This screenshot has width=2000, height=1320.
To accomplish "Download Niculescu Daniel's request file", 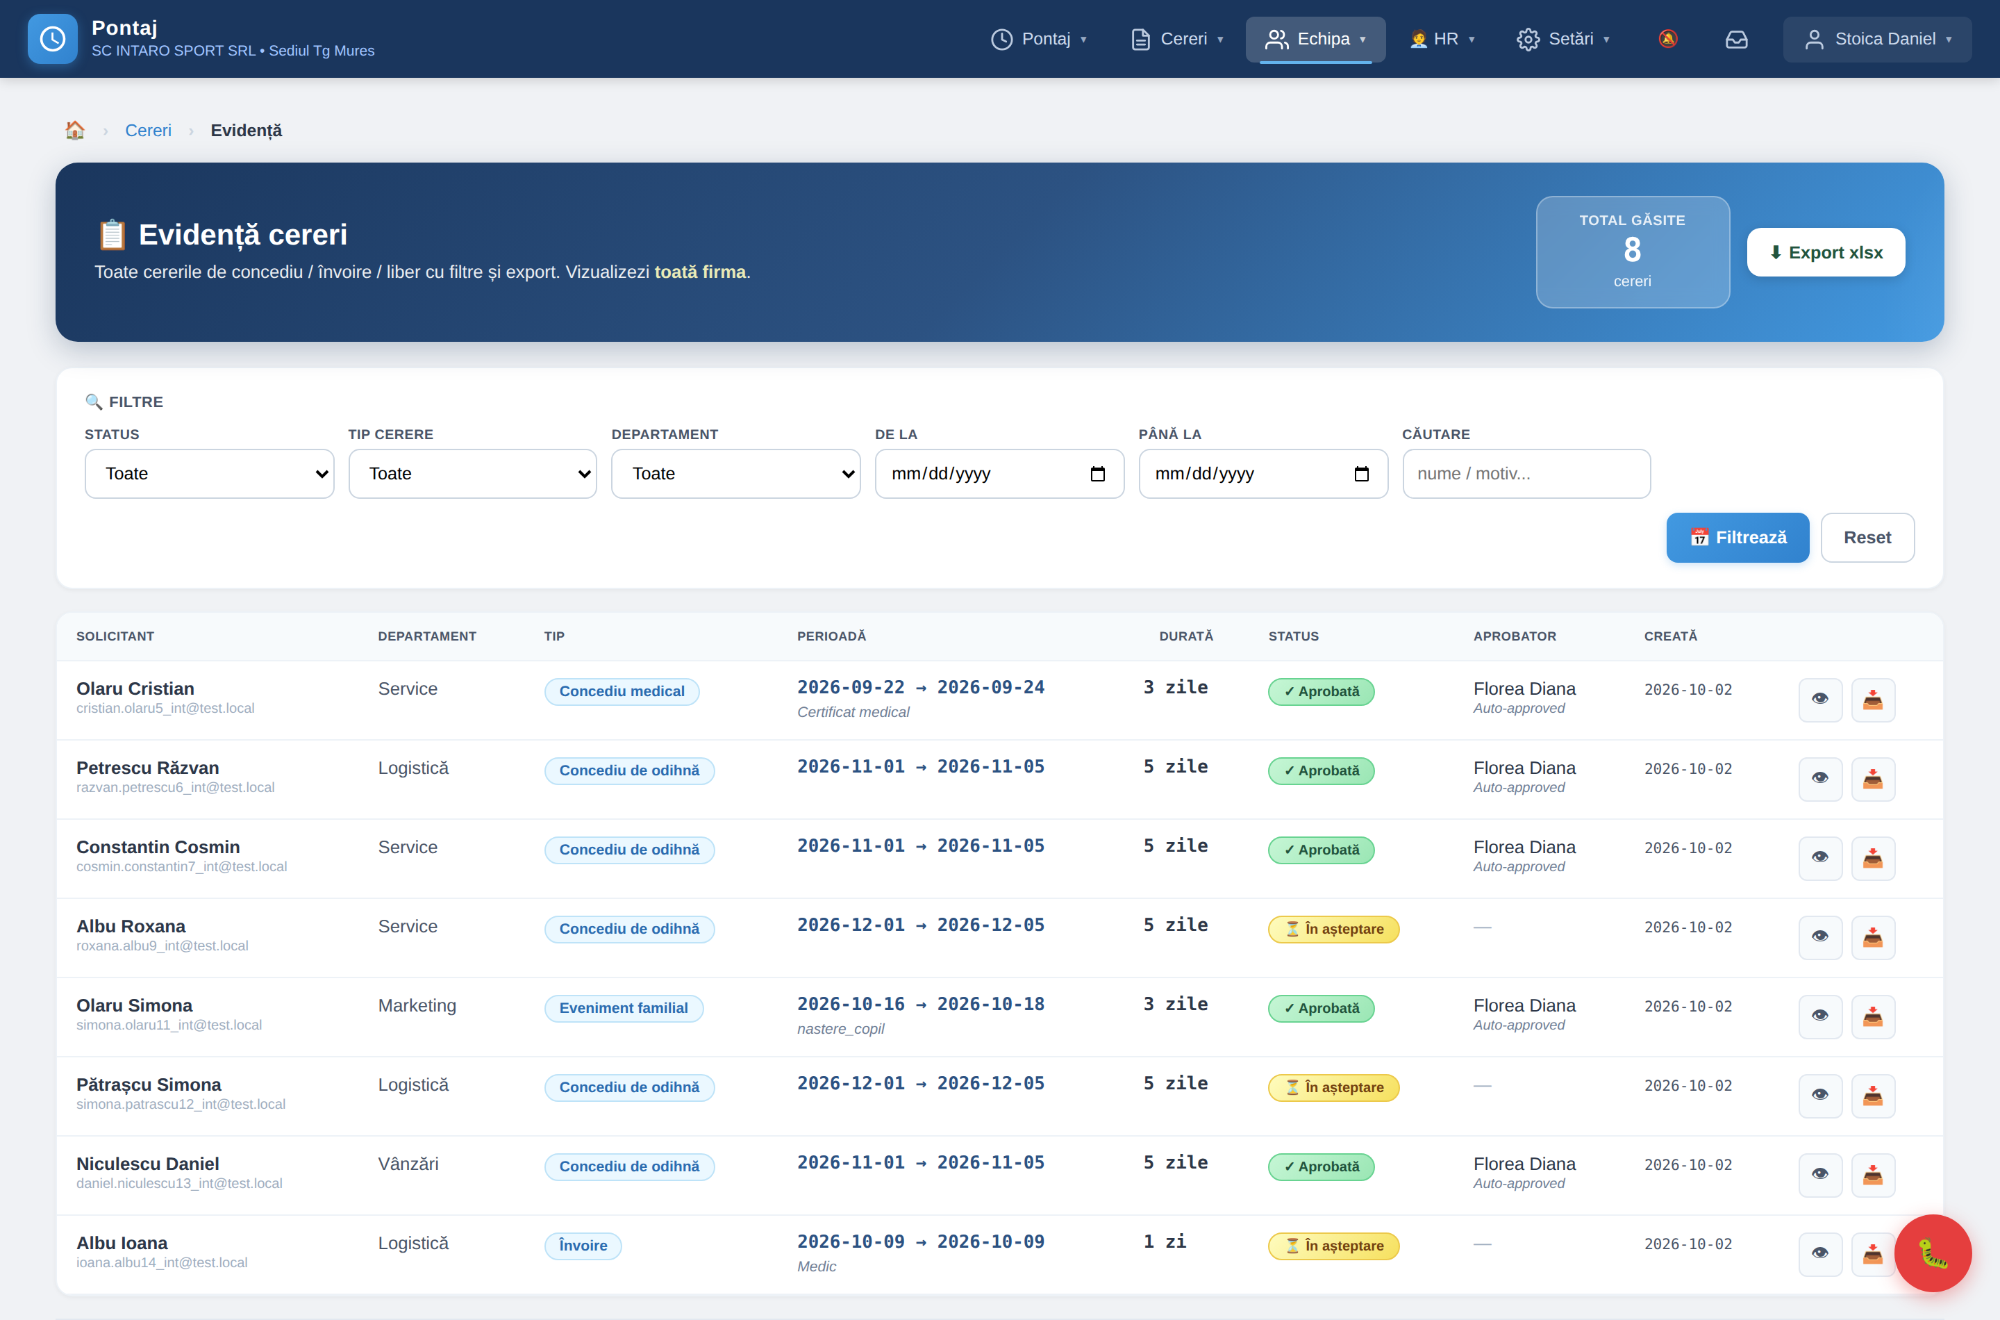I will [x=1873, y=1174].
